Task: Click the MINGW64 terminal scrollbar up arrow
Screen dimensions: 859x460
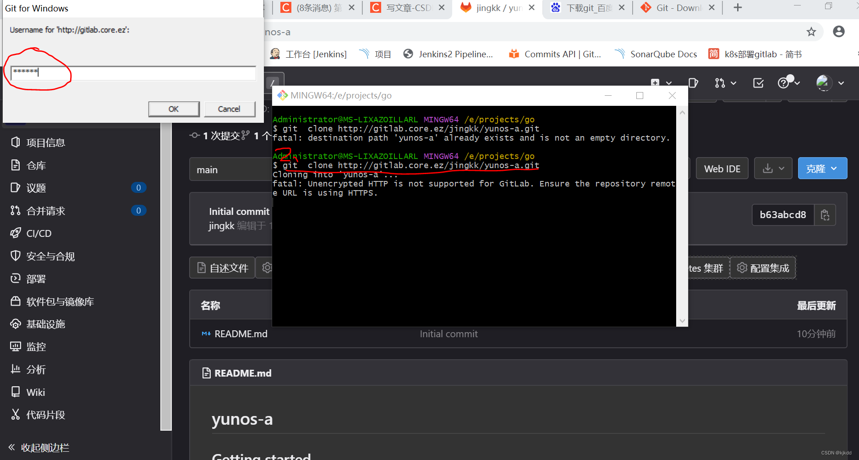Action: (682, 112)
